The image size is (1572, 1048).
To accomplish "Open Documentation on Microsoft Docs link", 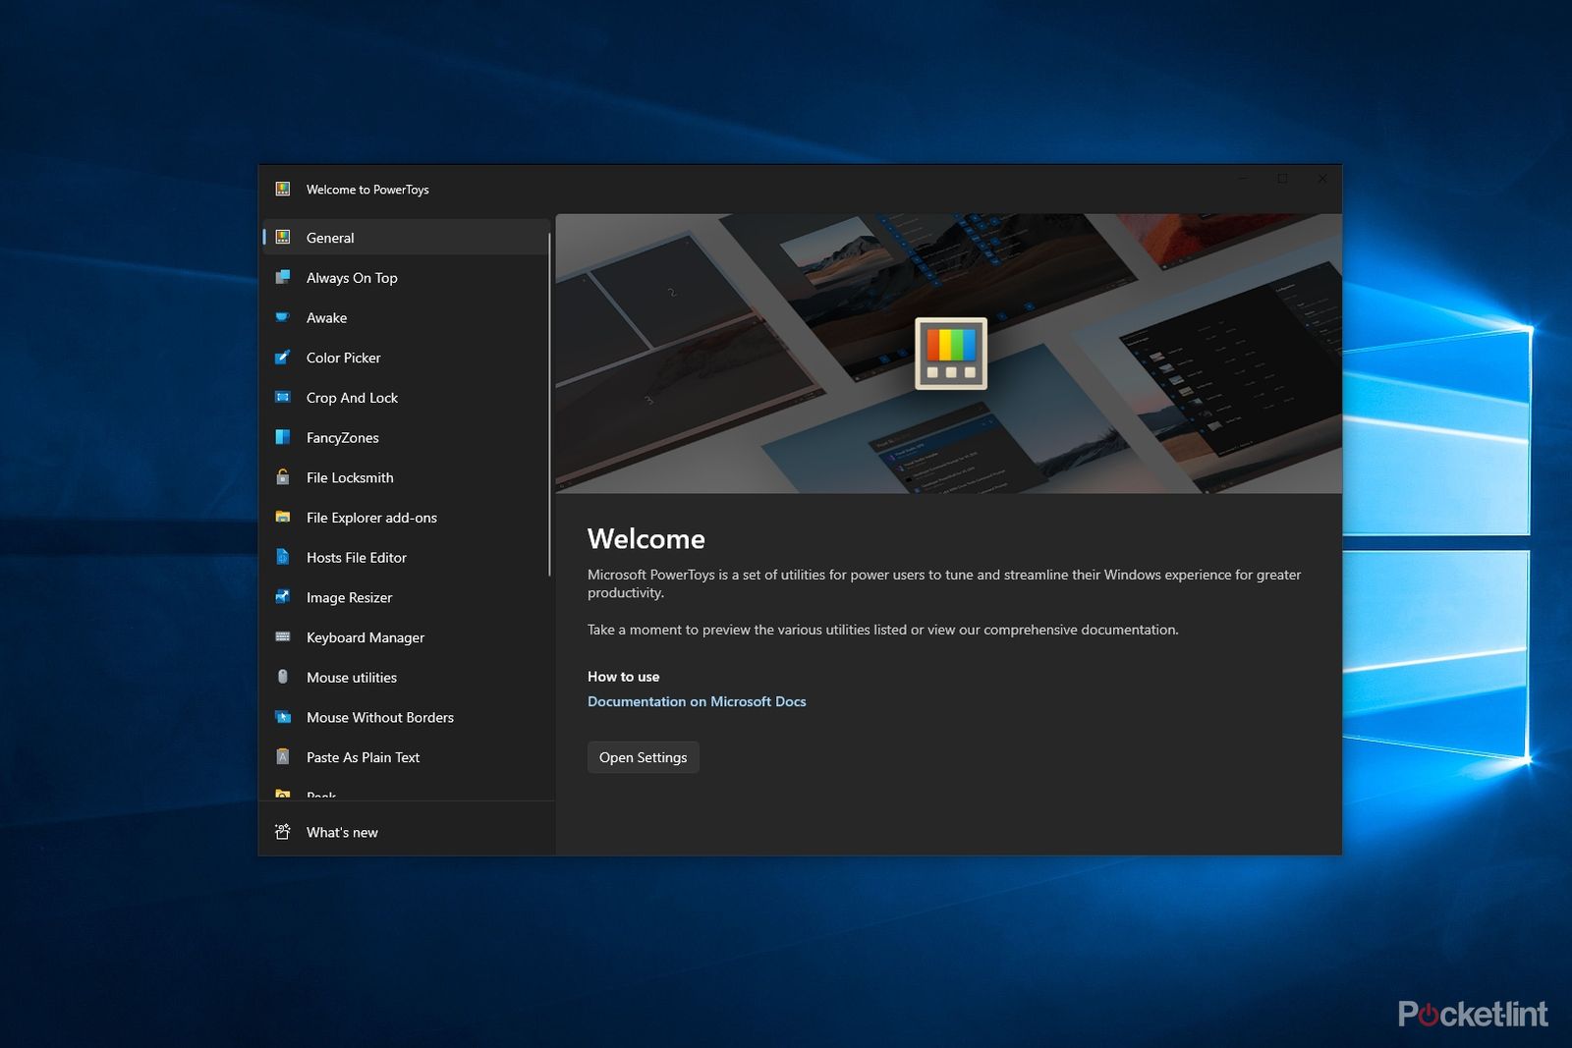I will coord(697,701).
